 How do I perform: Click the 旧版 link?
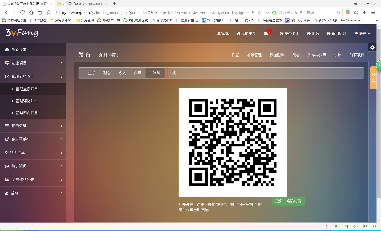click(313, 34)
